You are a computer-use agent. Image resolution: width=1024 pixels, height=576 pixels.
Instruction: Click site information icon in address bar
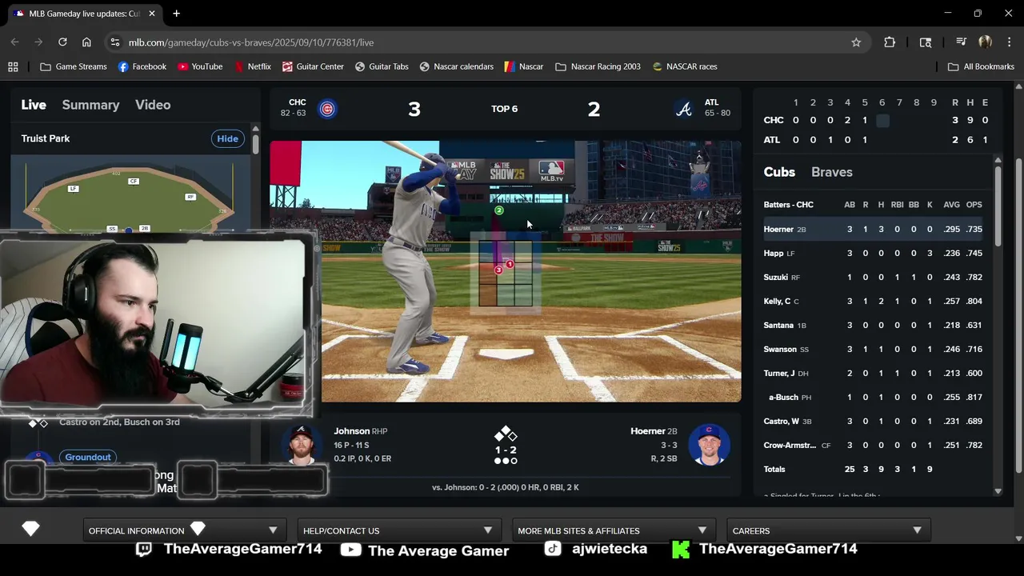tap(114, 42)
